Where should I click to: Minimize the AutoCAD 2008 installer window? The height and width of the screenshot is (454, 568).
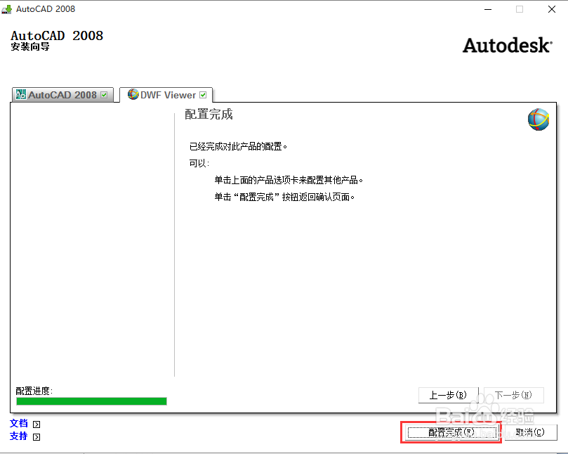488,9
